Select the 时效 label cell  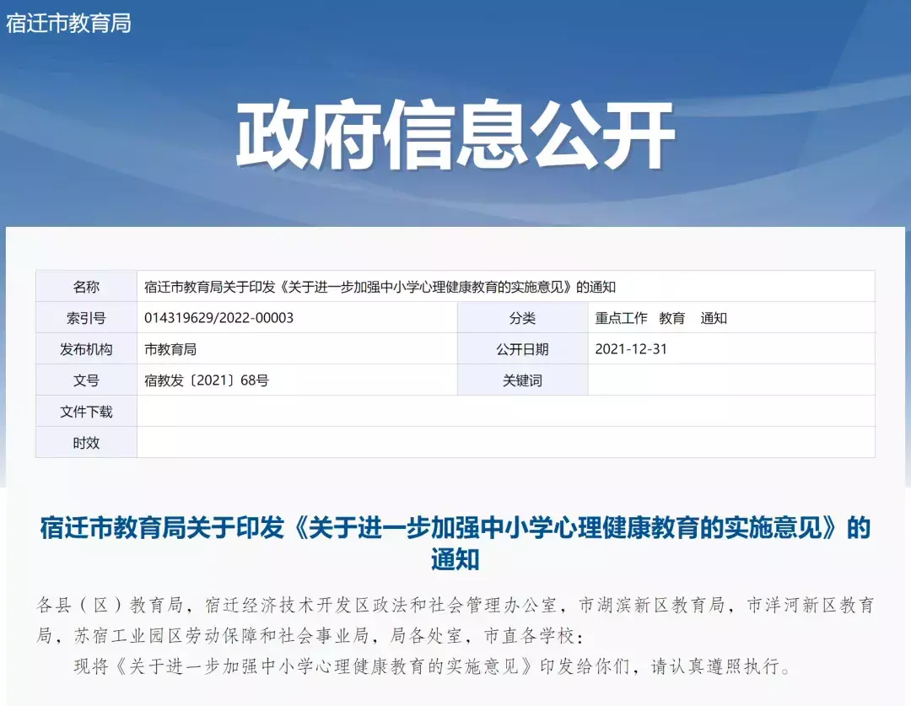(x=86, y=443)
